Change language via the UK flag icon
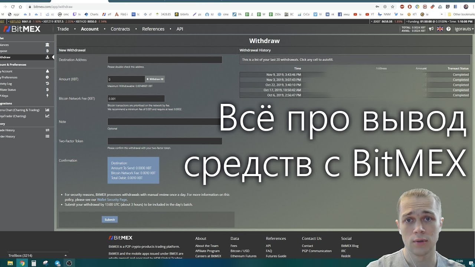The image size is (475, 267). point(440,29)
